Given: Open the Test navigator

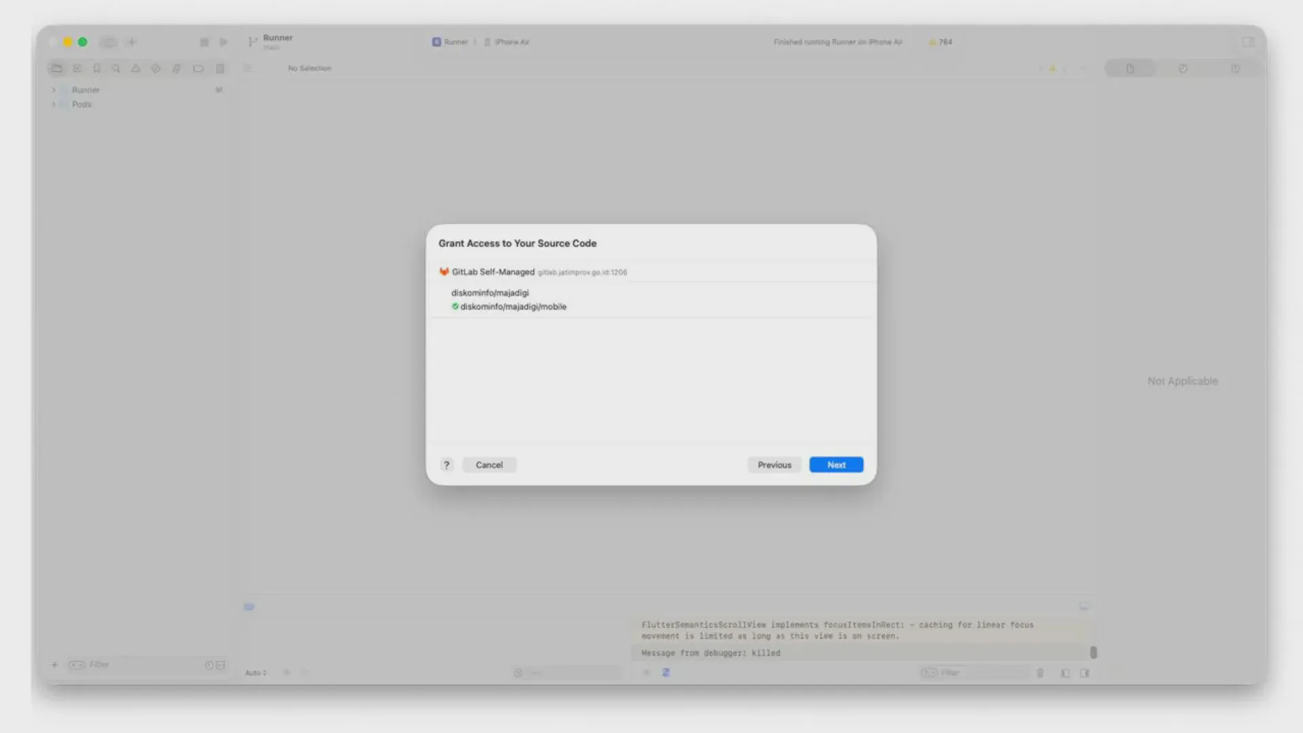Looking at the screenshot, I should coord(155,68).
